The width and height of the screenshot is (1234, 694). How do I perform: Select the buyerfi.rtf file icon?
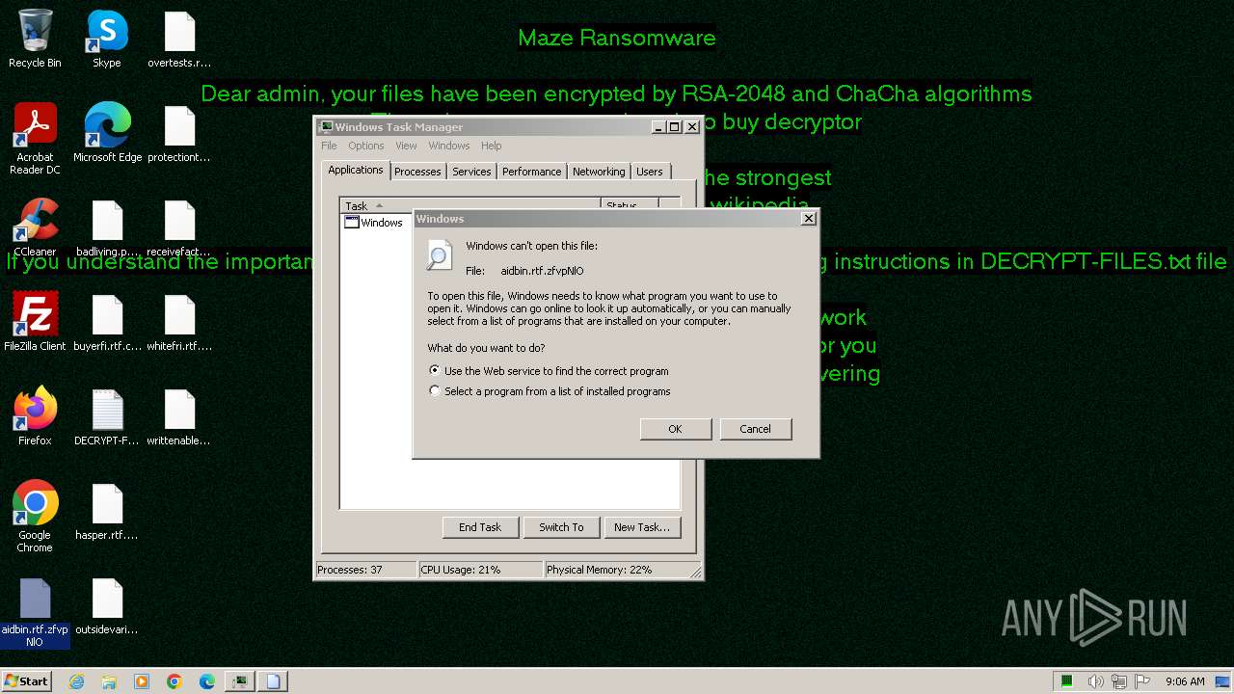pyautogui.click(x=107, y=322)
